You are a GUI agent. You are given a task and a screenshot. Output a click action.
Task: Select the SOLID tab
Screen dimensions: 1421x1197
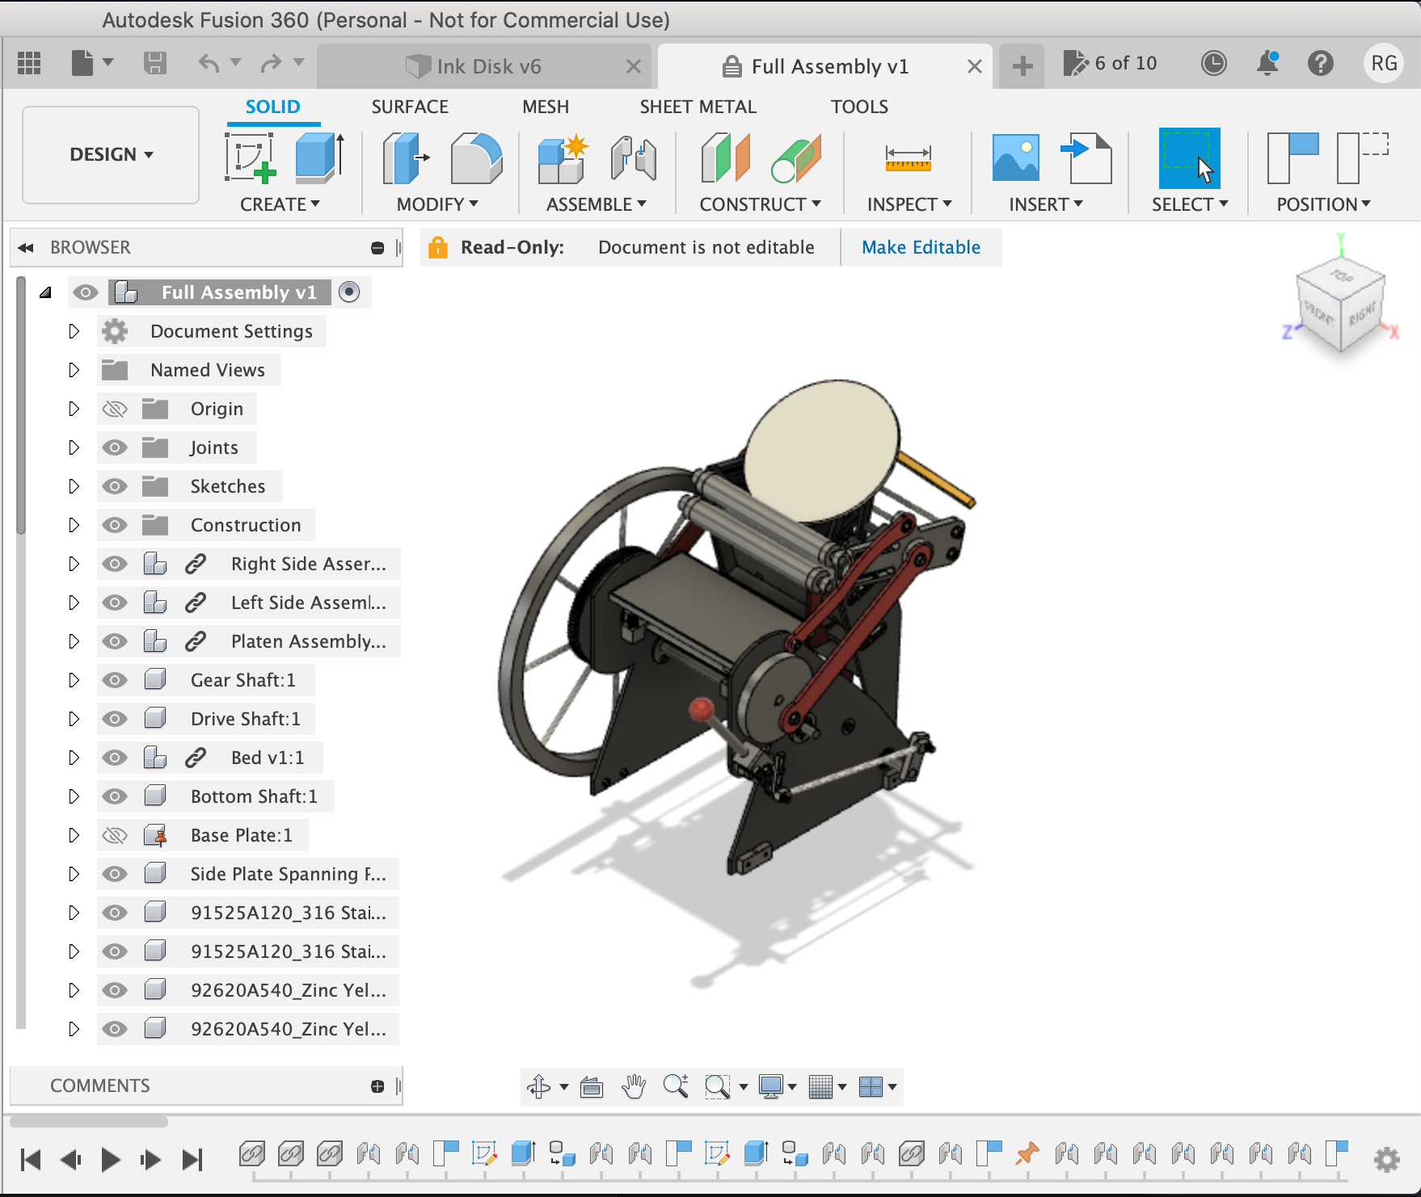(x=273, y=107)
